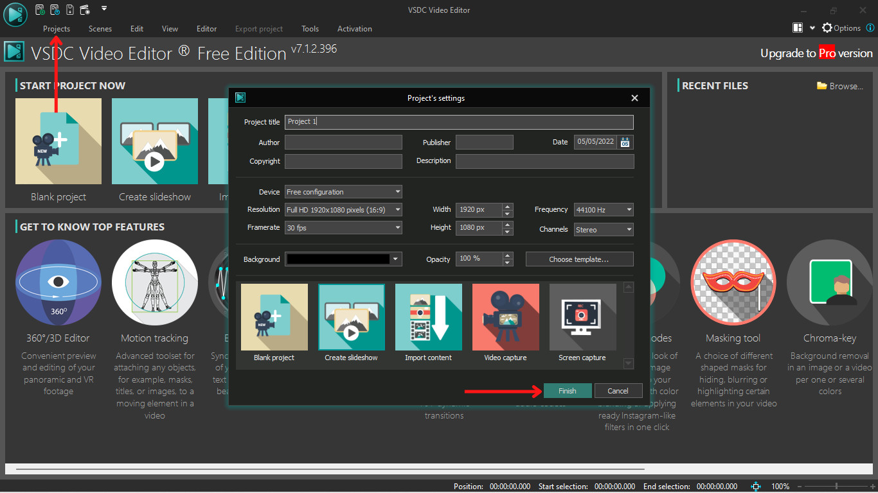Open the quick access toolbar customize arrow

click(104, 9)
